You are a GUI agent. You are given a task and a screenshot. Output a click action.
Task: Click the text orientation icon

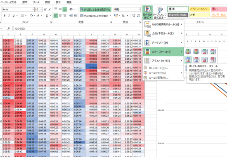click(71, 9)
